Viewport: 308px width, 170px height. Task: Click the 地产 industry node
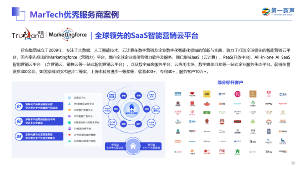[x=139, y=124]
